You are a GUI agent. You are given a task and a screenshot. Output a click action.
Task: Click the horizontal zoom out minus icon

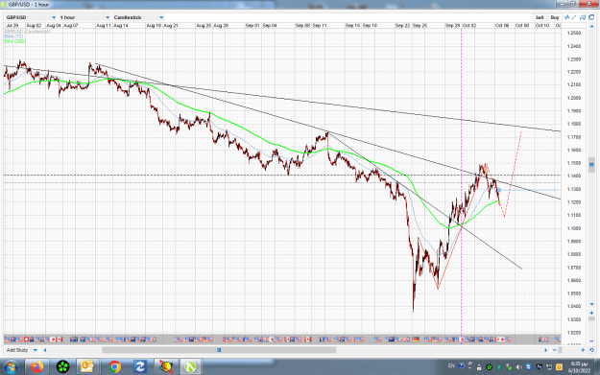coord(555,350)
